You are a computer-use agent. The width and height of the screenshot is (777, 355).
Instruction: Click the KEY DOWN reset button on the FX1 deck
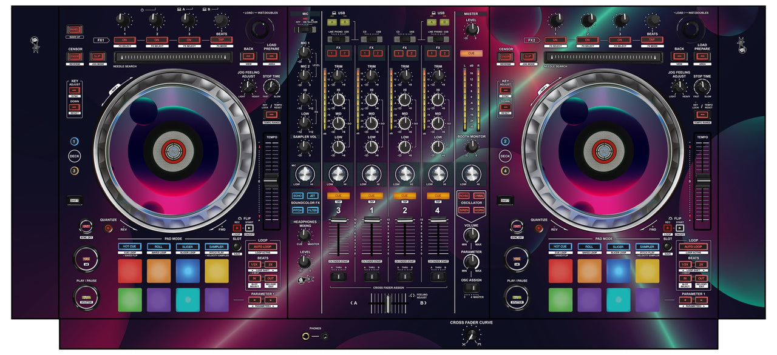75,107
